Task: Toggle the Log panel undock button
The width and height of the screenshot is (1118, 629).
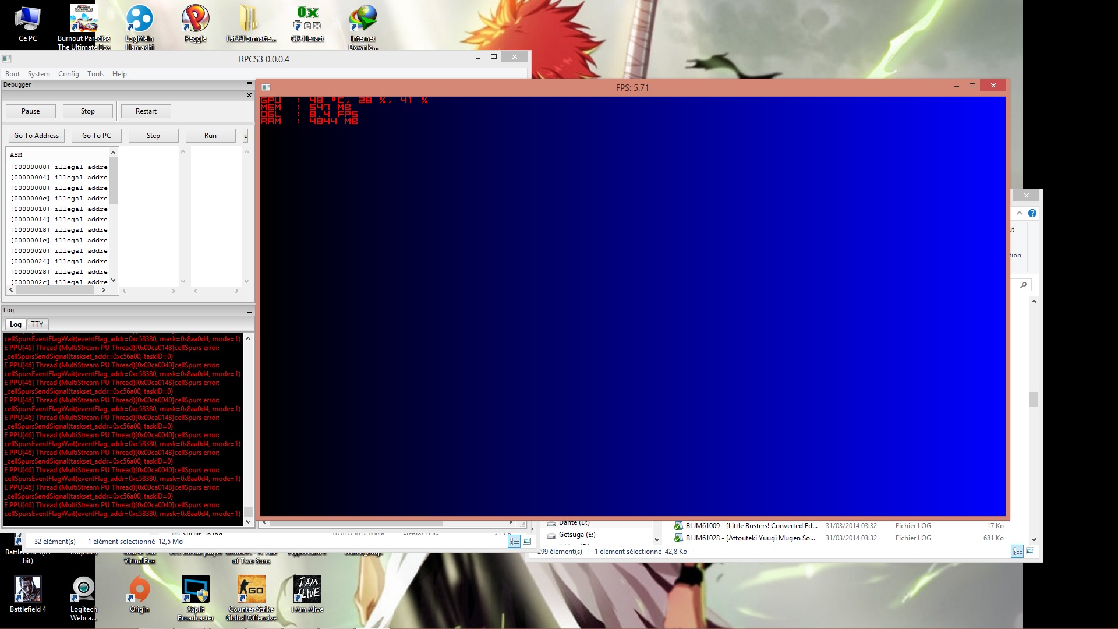Action: point(249,310)
